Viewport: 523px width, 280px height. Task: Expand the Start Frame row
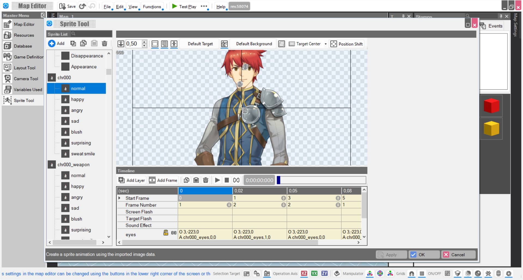tap(119, 198)
